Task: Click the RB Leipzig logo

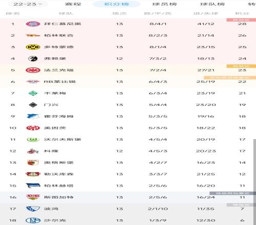Action: [33, 82]
